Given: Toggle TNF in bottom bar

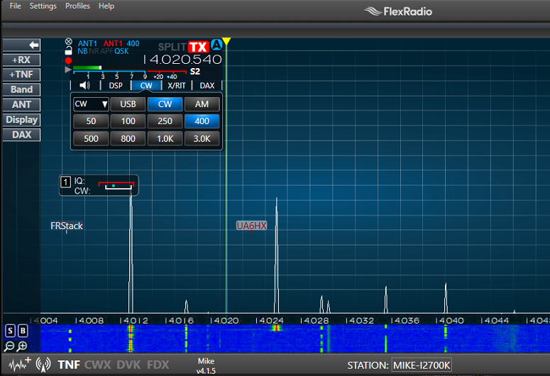Looking at the screenshot, I should coord(69,365).
